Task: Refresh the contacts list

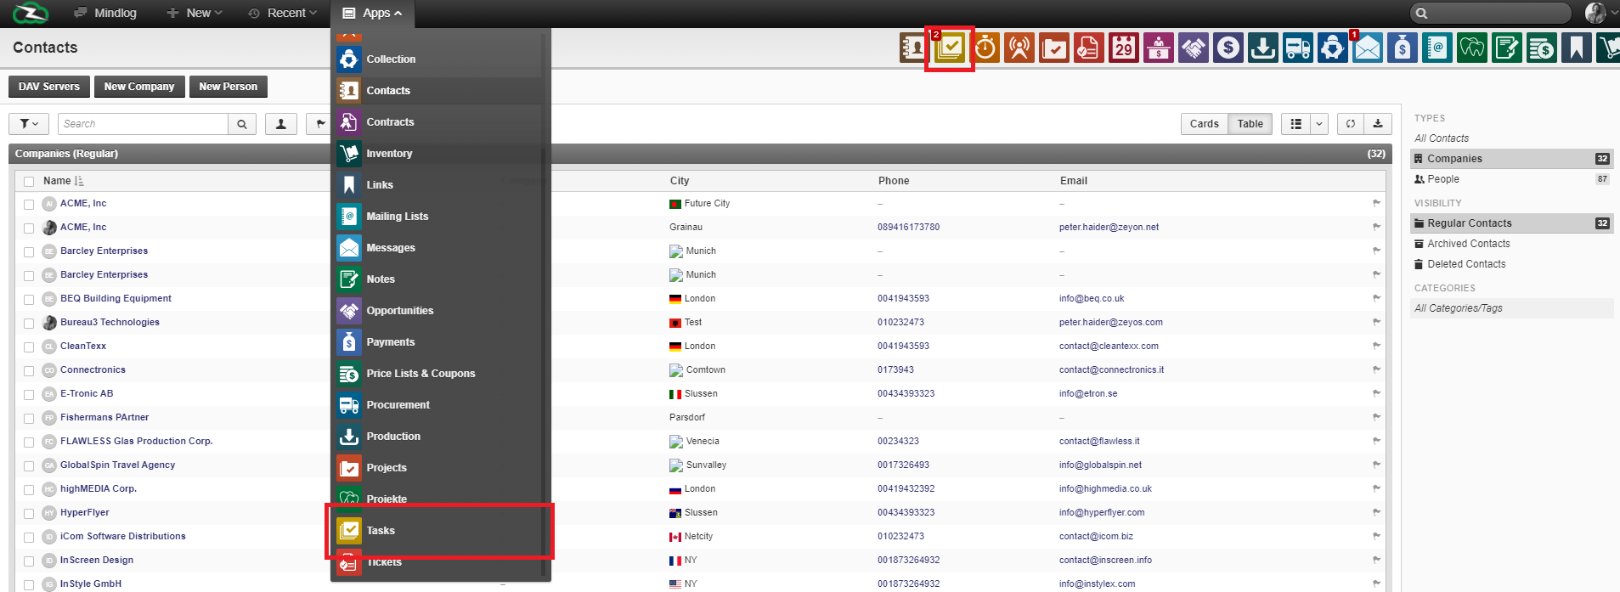Action: pos(1350,124)
